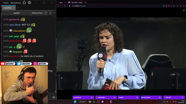186x104 pixels.
Task: Click saussman's username in chat
Action: pos(15,56)
